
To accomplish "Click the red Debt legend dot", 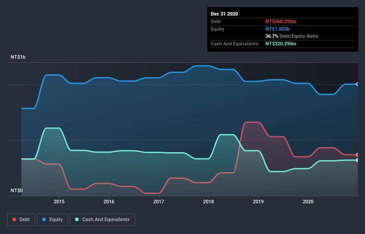I will coord(14,219).
